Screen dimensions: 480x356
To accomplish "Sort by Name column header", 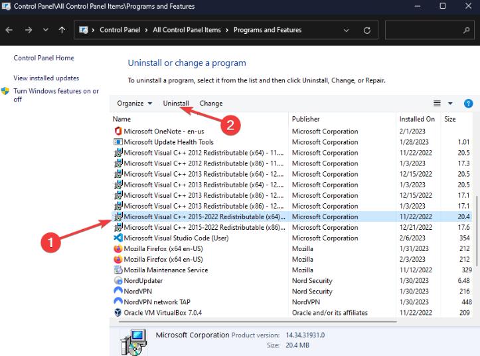I will (x=121, y=119).
